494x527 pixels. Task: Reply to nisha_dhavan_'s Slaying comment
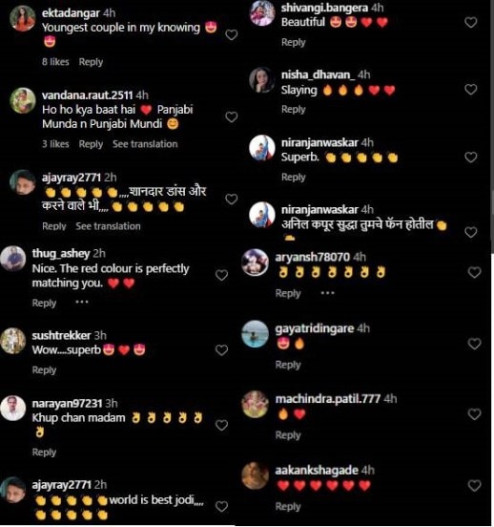tap(294, 110)
